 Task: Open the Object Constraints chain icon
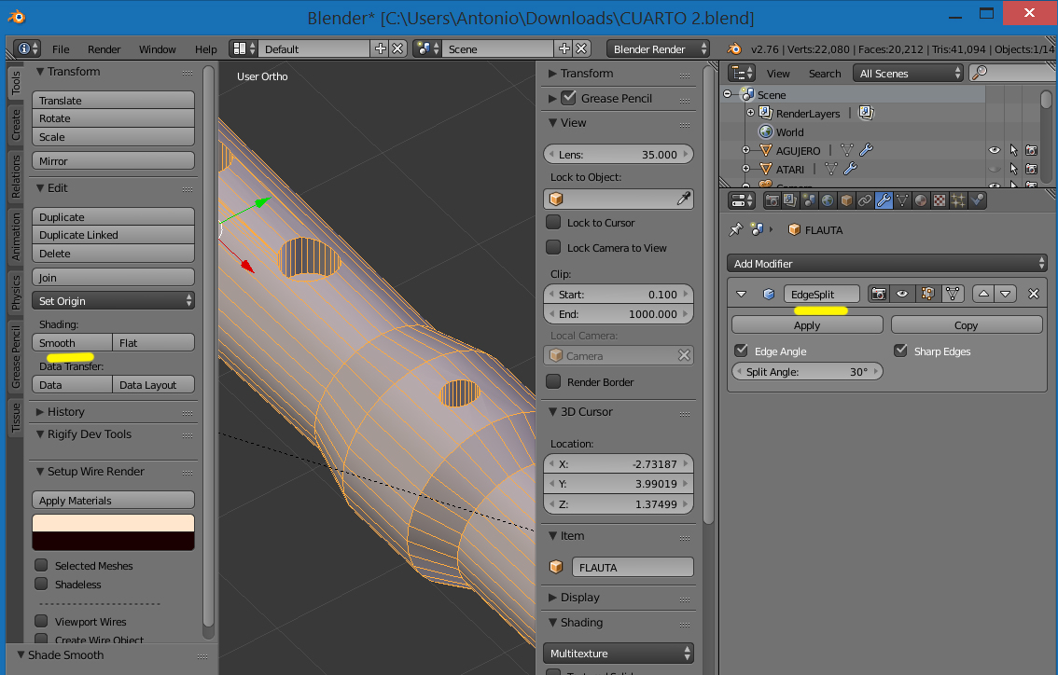coord(865,200)
